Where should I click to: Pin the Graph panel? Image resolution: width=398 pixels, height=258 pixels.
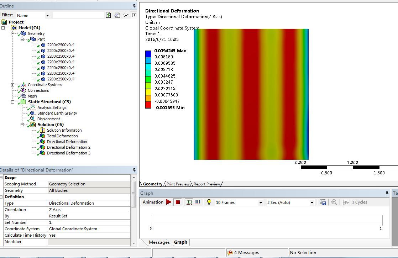coord(387,193)
